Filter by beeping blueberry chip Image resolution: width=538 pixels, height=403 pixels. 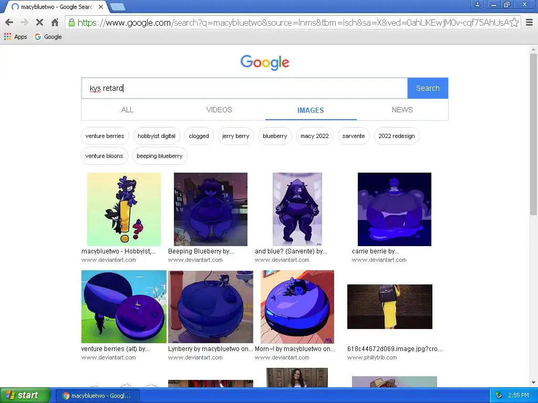(x=160, y=156)
